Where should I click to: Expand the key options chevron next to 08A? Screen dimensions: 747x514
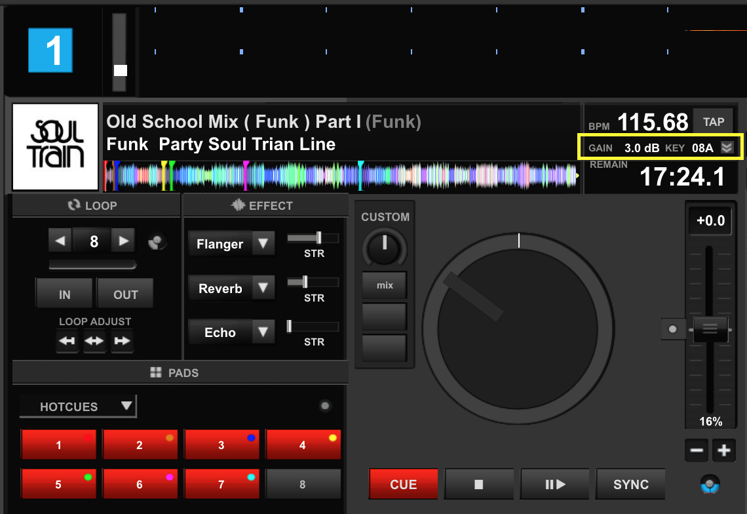[x=727, y=148]
